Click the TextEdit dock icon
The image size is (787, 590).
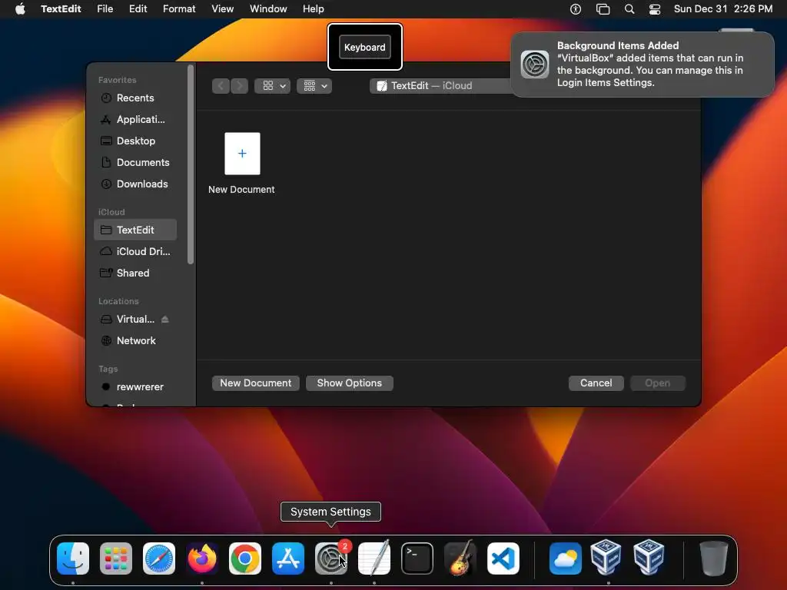pos(374,559)
